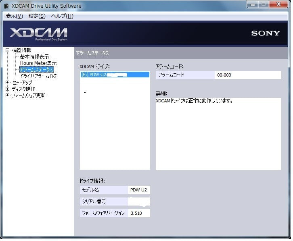Expand the ディスク操作 tree node
This screenshot has width=293, height=241.
pos(8,89)
